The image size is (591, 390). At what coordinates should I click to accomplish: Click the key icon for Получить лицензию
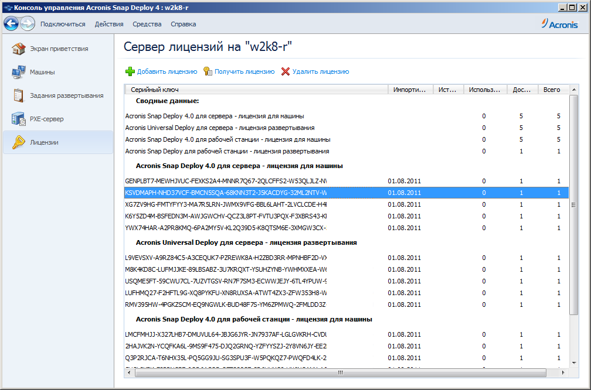tap(208, 71)
